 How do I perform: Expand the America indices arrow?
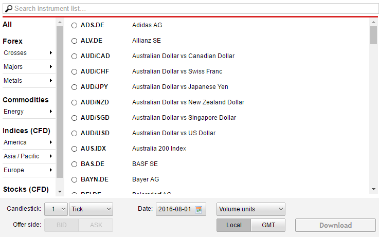51,142
